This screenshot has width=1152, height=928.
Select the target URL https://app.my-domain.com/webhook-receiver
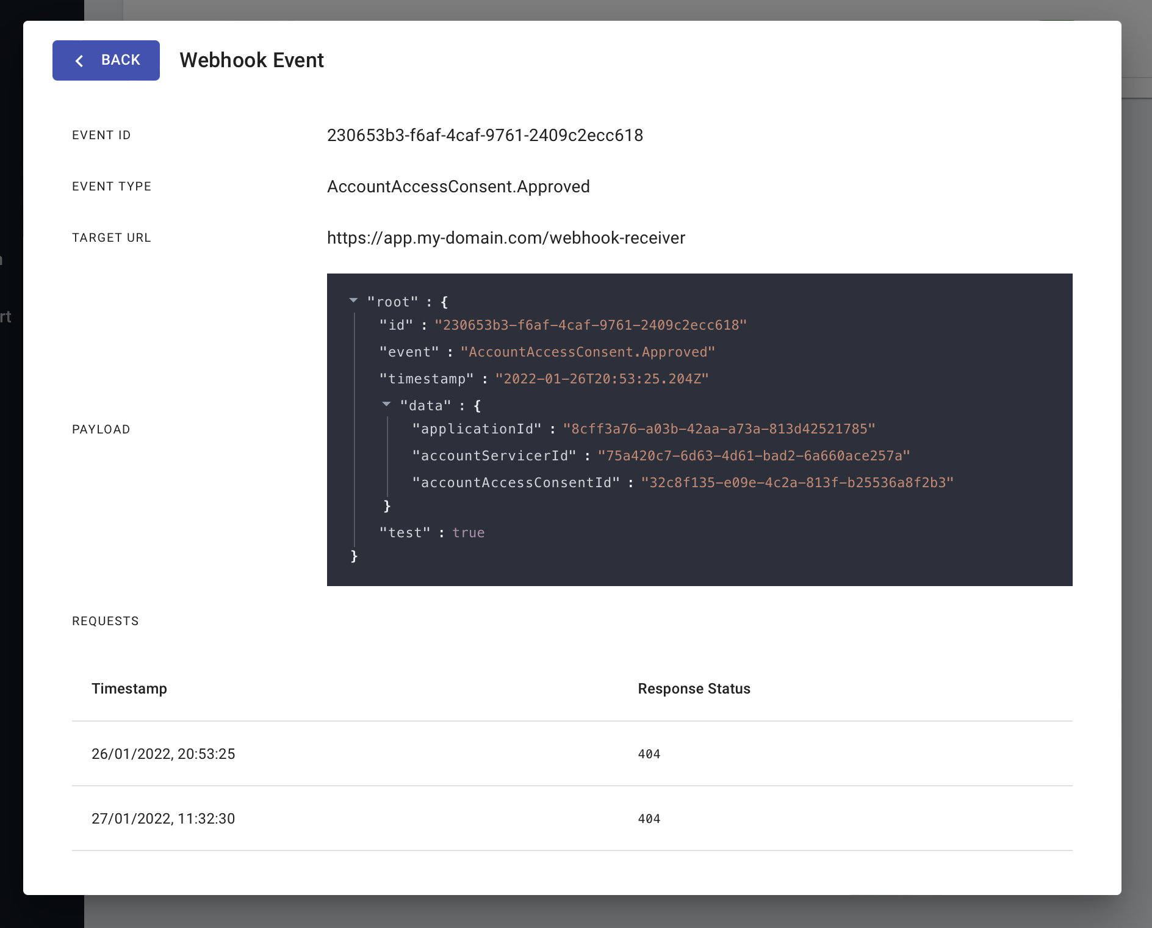tap(506, 238)
